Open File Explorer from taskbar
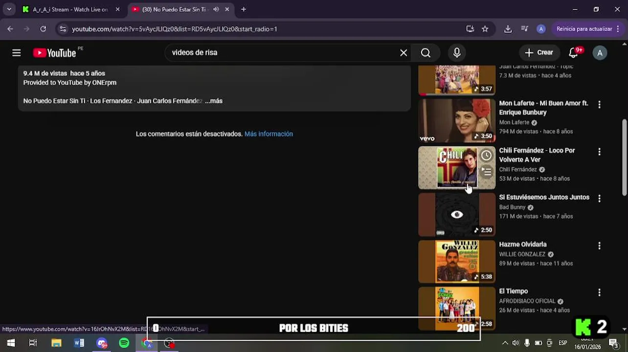Viewport: 628px width, 352px height. click(56, 343)
